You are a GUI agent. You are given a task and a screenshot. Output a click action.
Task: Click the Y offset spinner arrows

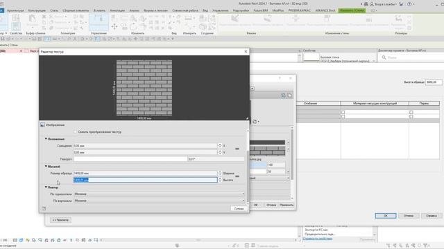pos(219,152)
